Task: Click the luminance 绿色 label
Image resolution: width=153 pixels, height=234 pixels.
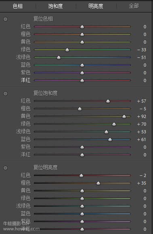Action: (x=25, y=198)
